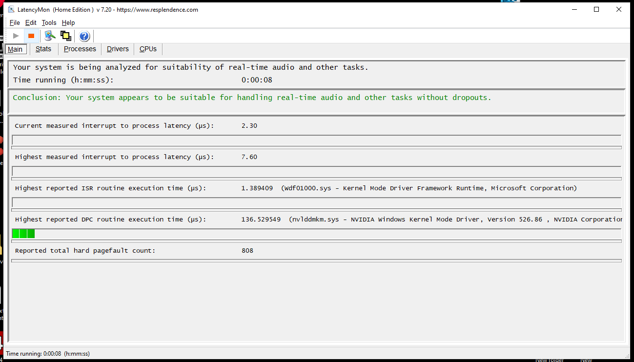634x362 pixels.
Task: Click the green Conclusion text
Action: pyautogui.click(x=252, y=98)
